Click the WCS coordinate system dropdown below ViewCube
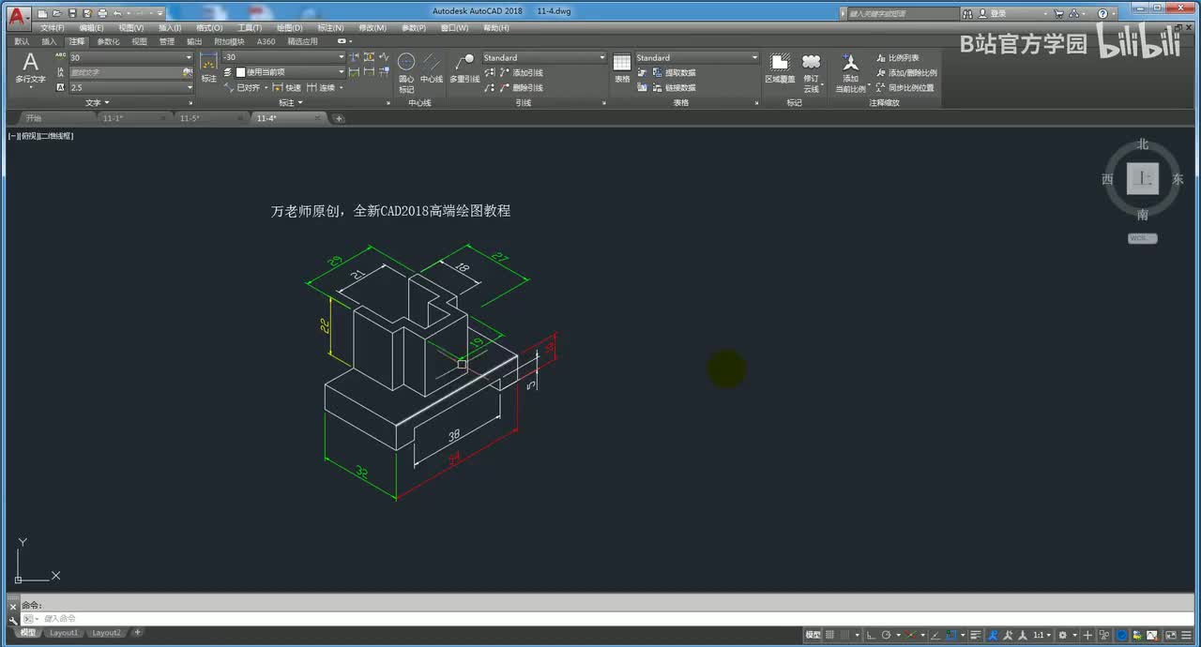This screenshot has width=1201, height=647. (x=1142, y=238)
